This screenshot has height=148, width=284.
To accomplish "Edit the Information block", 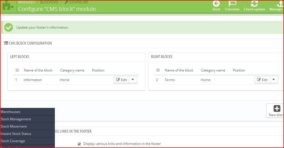I will coord(121,80).
